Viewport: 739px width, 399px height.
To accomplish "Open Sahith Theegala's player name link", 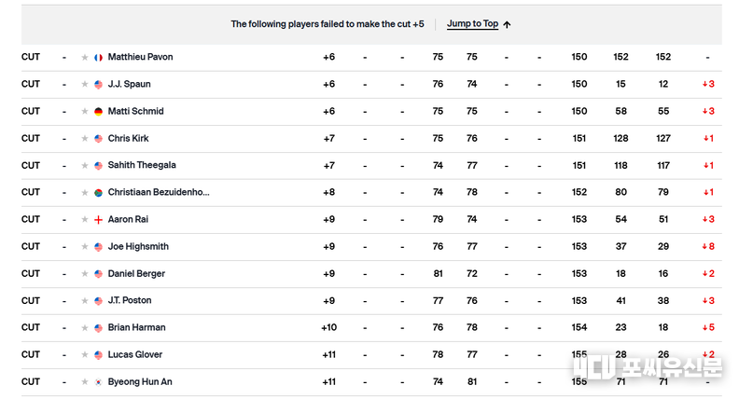I will pos(142,165).
